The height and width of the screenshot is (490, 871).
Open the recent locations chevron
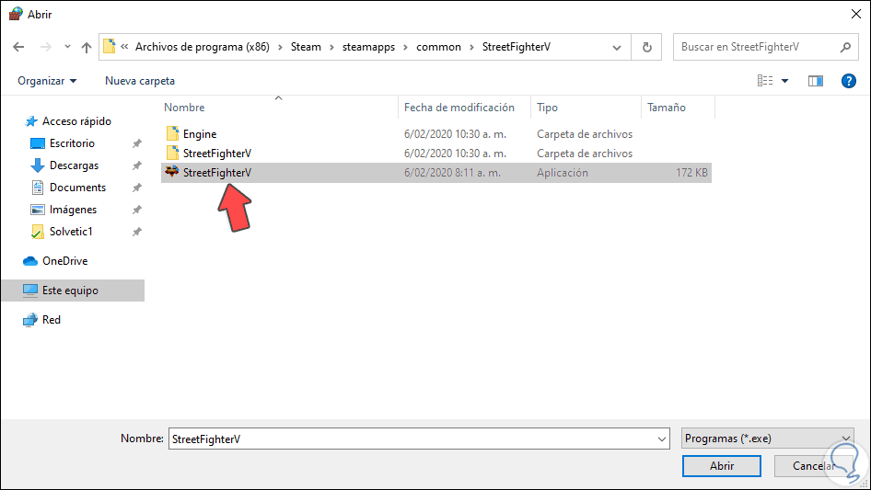click(x=67, y=47)
